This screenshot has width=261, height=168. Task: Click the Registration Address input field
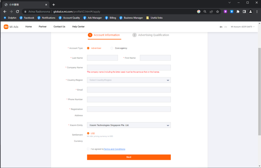click(x=129, y=109)
